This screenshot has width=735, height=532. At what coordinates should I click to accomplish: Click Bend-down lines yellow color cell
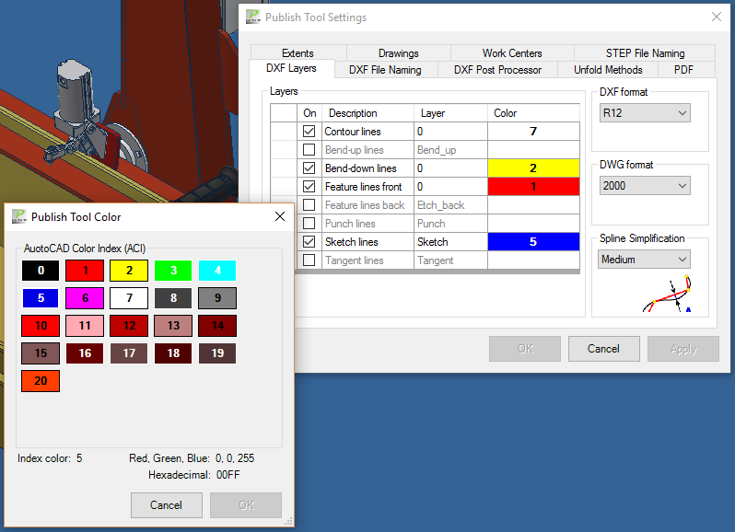pos(533,168)
